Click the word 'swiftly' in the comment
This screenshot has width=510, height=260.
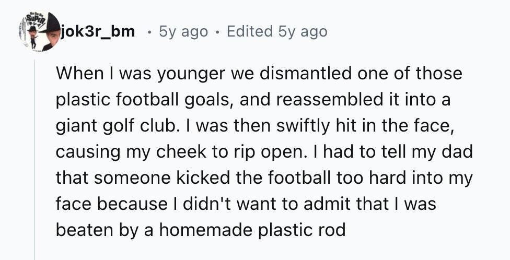pyautogui.click(x=303, y=126)
